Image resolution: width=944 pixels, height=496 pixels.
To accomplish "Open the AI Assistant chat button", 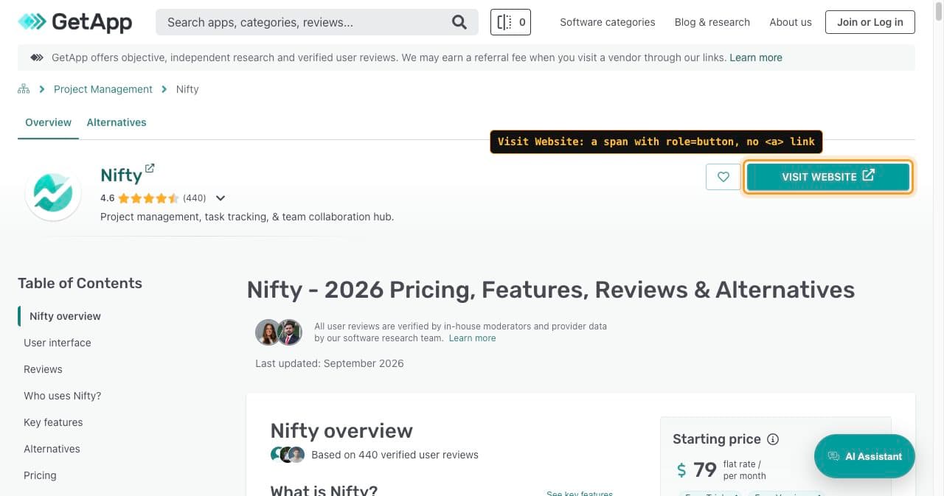I will (864, 456).
